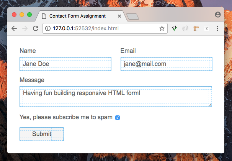Screen dimensions: 232x161
Task: Select the Contact Form Assignment tab
Action: (x=78, y=16)
